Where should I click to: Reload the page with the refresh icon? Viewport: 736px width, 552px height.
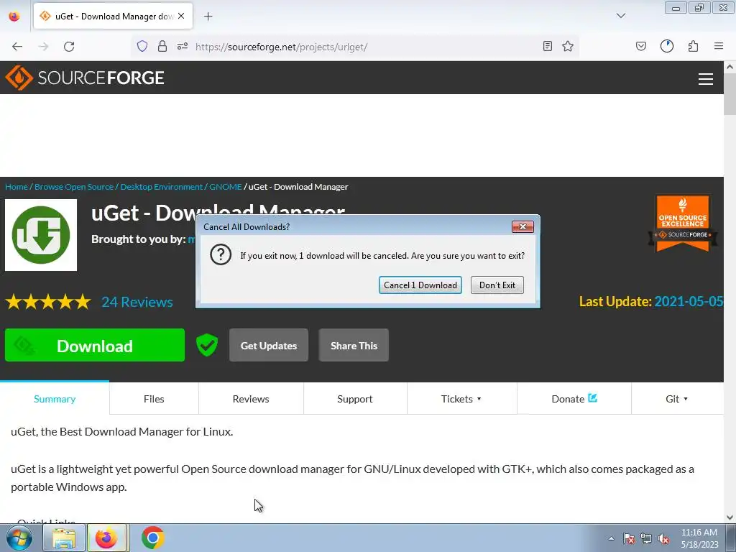click(69, 47)
